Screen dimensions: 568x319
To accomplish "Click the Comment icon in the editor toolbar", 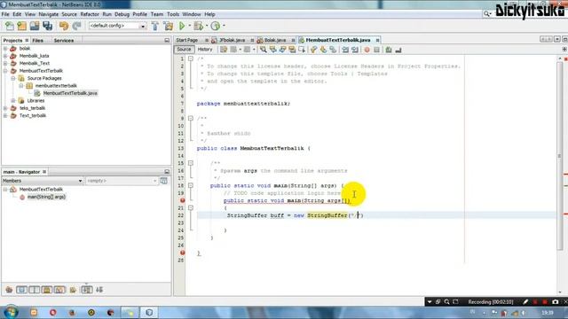I will (x=389, y=50).
